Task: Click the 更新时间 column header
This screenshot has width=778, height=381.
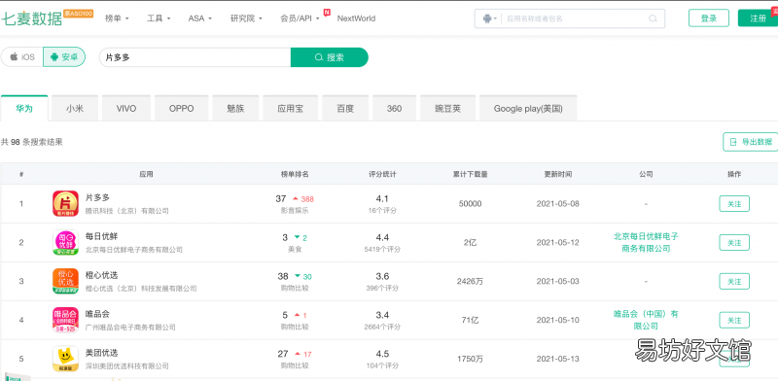Action: [x=557, y=174]
